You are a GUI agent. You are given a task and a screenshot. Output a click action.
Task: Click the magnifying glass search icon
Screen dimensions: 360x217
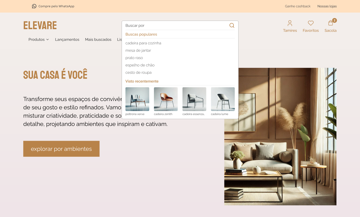pyautogui.click(x=232, y=25)
